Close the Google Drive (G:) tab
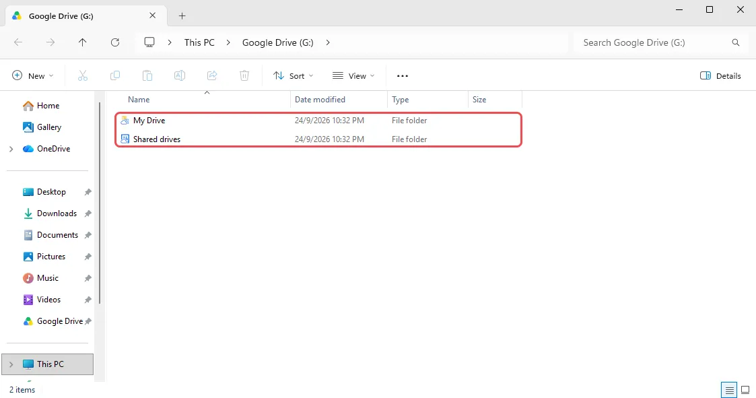 (x=152, y=15)
